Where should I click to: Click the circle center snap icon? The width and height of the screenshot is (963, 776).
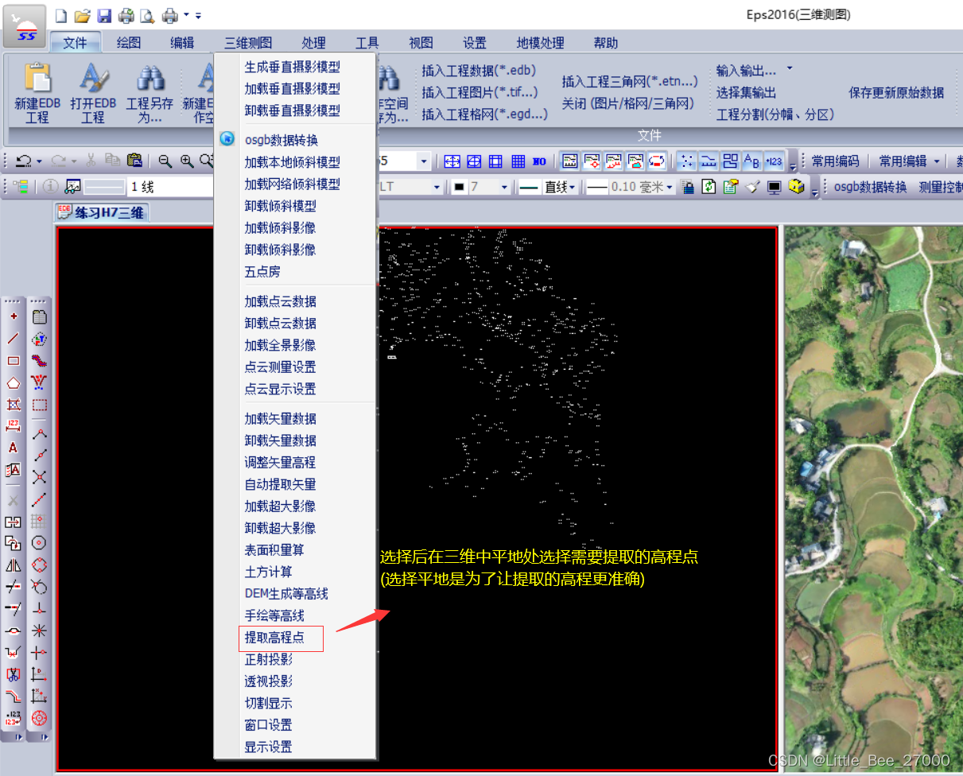coord(39,542)
